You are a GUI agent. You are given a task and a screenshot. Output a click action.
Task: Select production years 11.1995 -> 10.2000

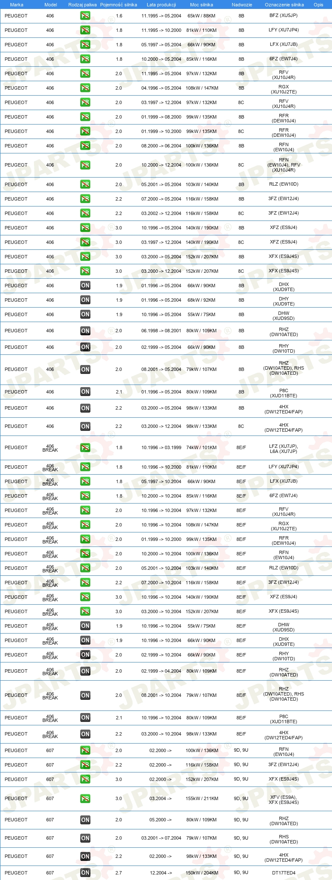pyautogui.click(x=161, y=30)
